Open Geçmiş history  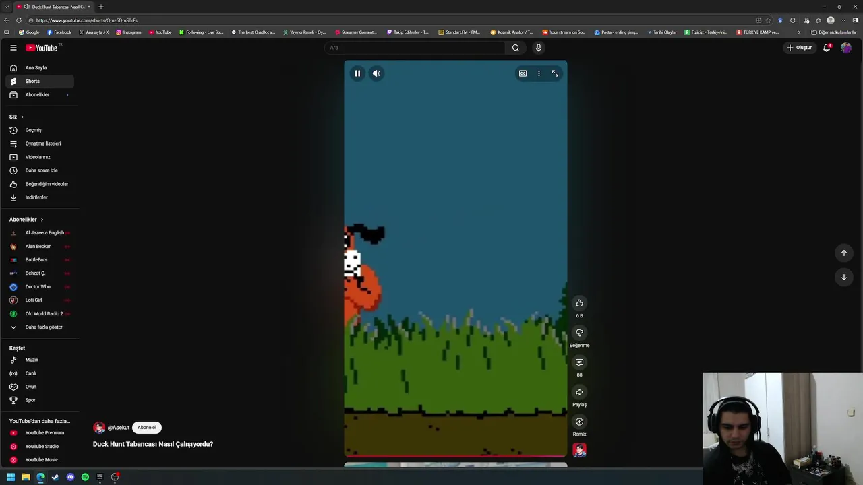[x=40, y=130]
